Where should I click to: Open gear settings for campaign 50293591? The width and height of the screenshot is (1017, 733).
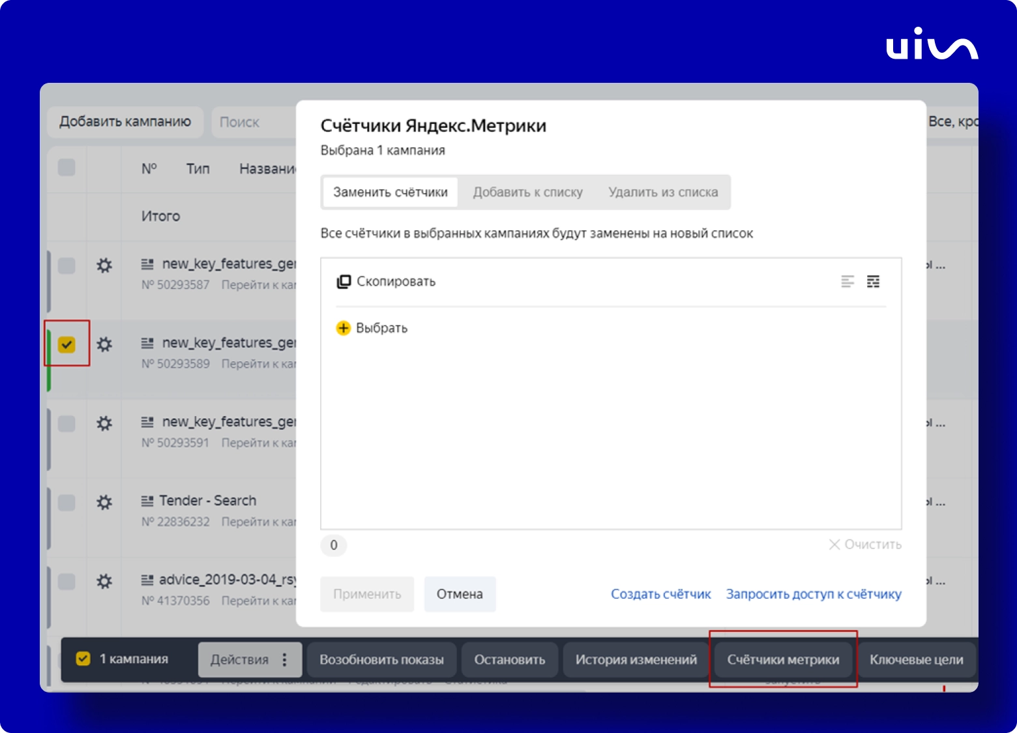coord(104,423)
